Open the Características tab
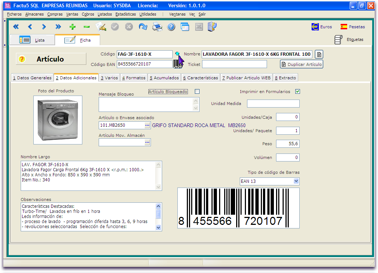This screenshot has width=378, height=273. (x=201, y=78)
